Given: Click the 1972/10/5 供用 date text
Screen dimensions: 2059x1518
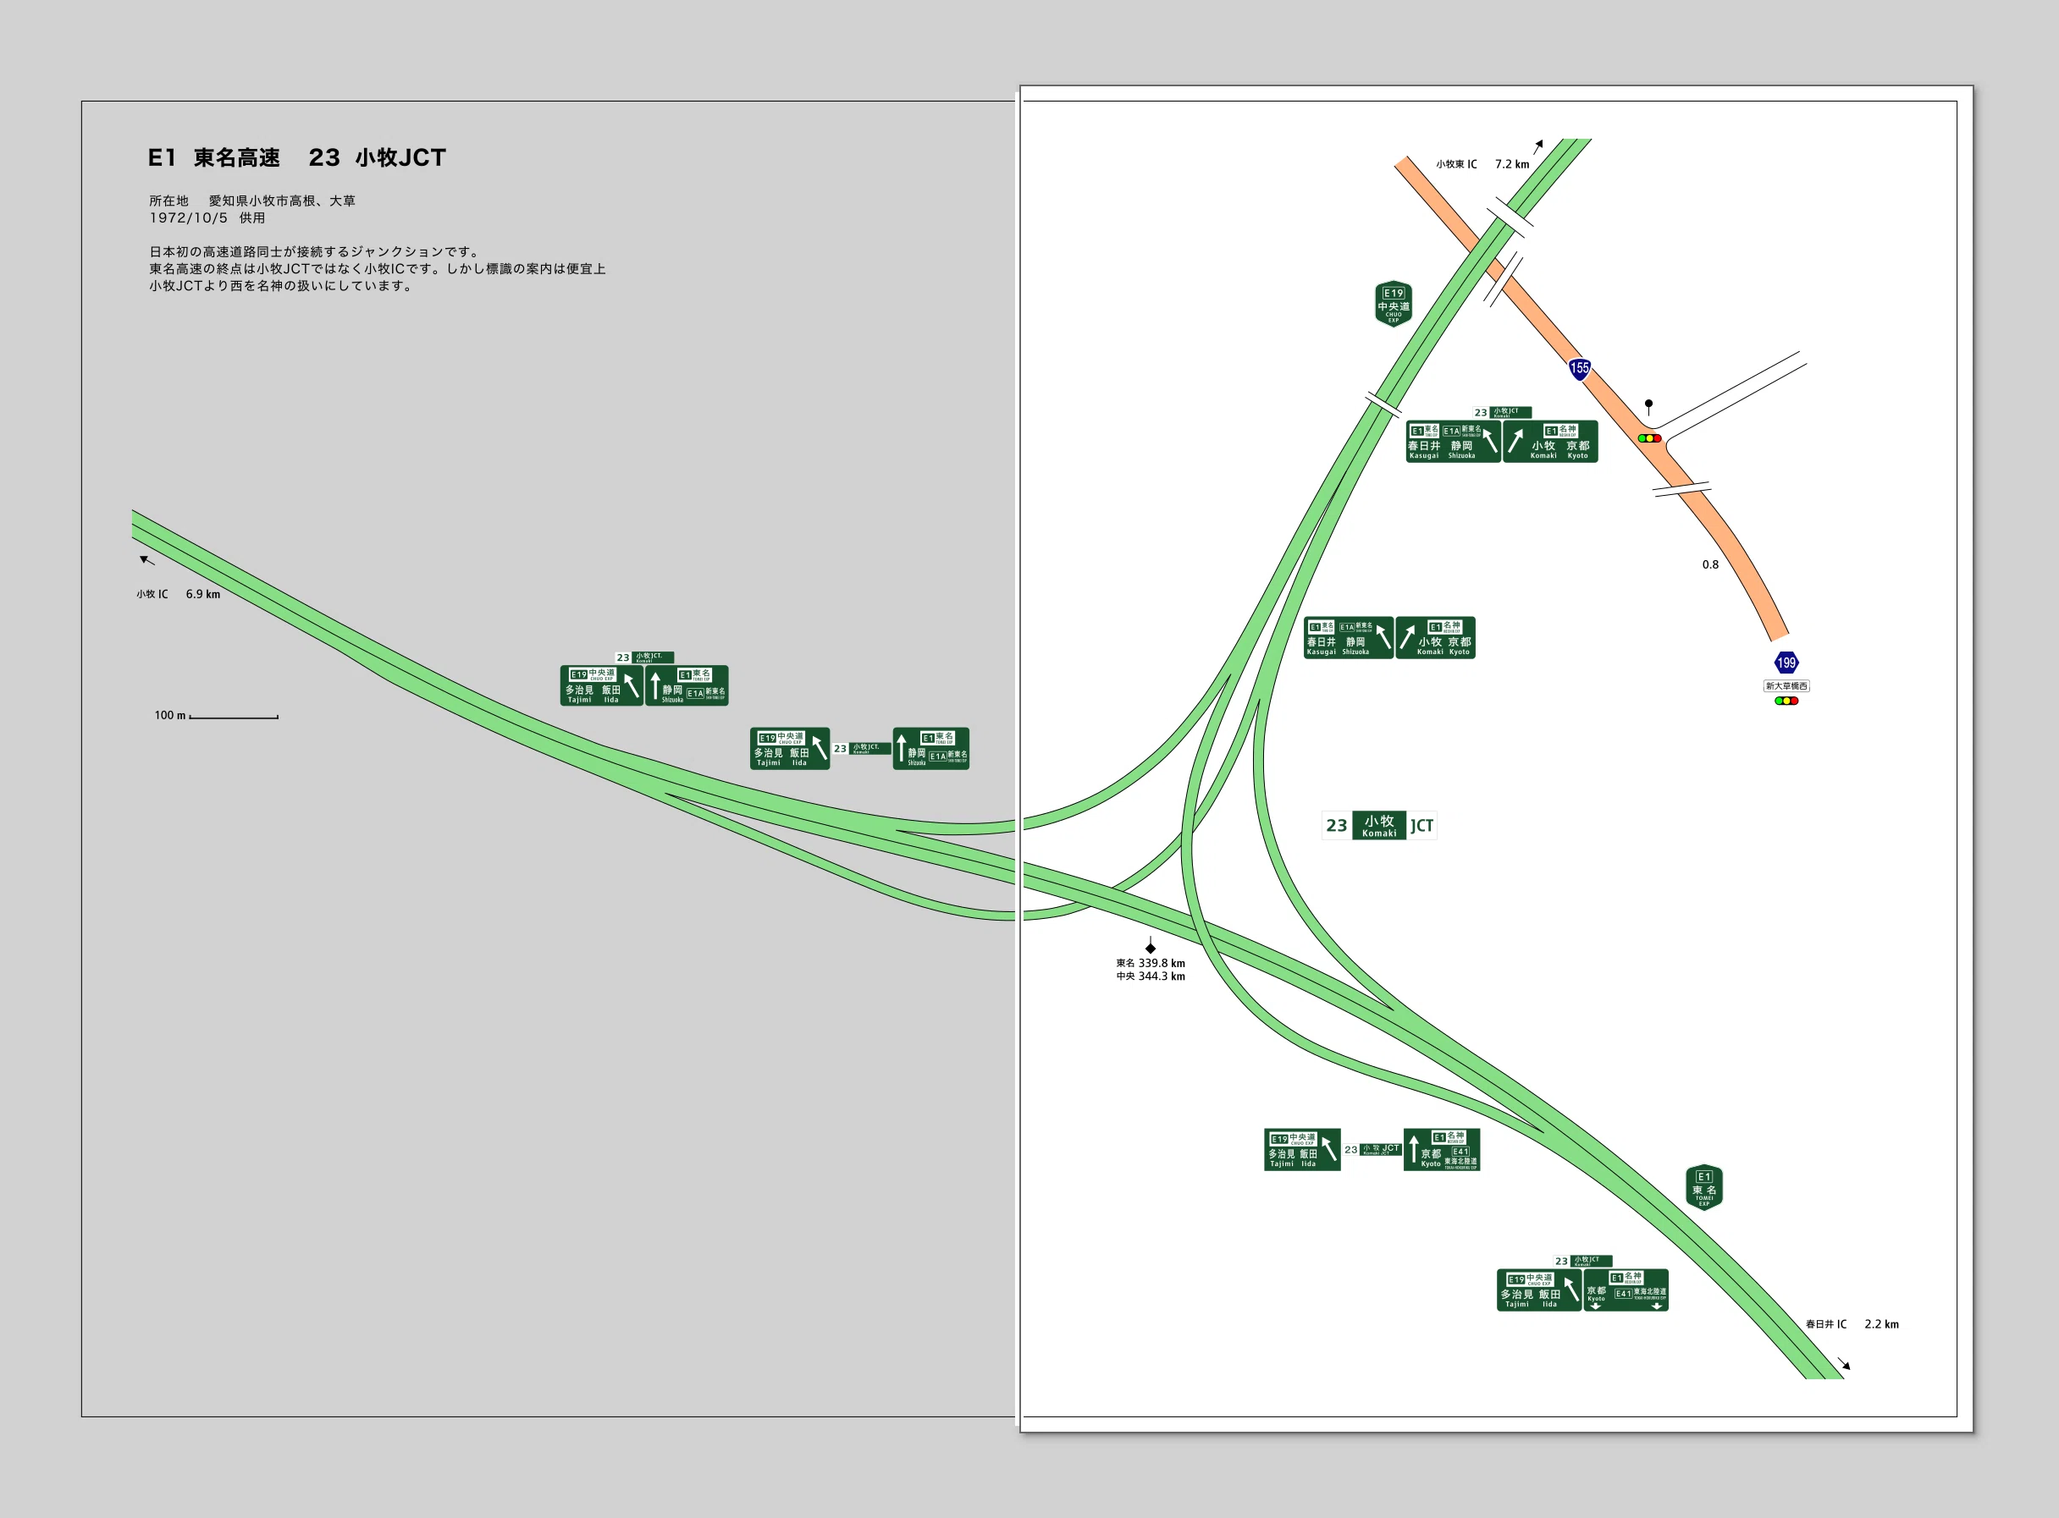Looking at the screenshot, I should click(x=207, y=217).
